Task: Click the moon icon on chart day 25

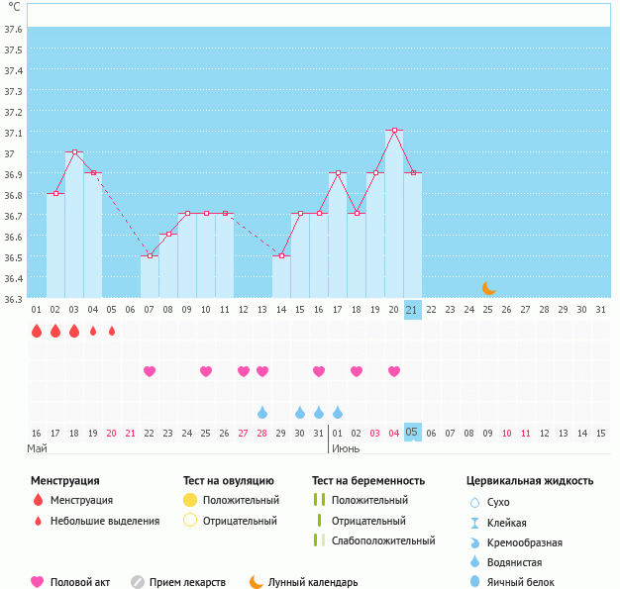Action: pos(488,288)
